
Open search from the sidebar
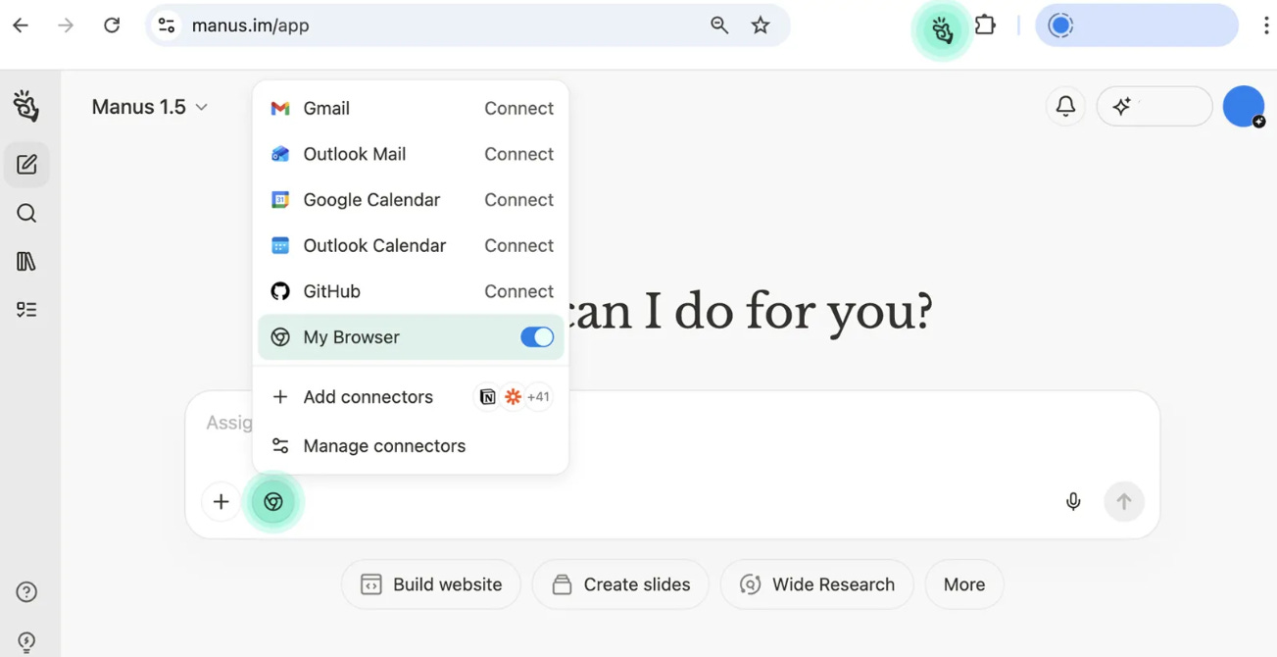pos(26,213)
